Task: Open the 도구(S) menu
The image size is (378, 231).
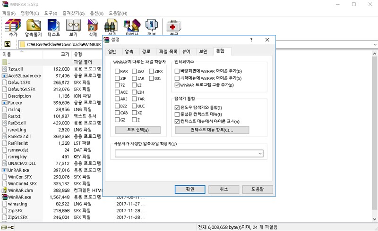Action: pos(51,13)
